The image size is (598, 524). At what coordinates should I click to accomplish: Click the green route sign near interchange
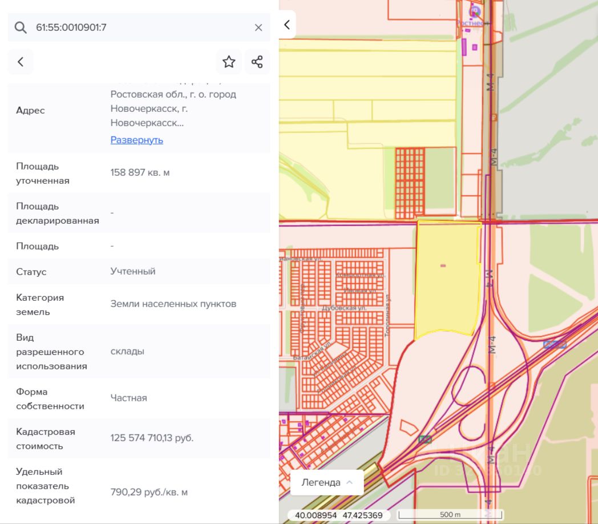pyautogui.click(x=424, y=439)
